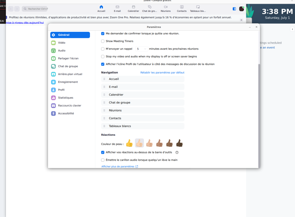Switch to Vidéo settings tab
Screen dimensions: 295x217
[70, 43]
